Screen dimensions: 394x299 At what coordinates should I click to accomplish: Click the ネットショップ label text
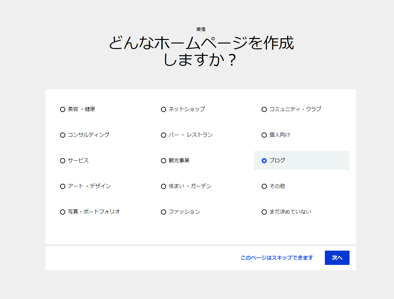point(187,109)
